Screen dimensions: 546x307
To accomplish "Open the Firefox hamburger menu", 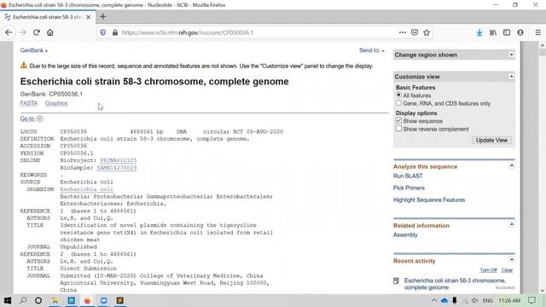I will 538,32.
